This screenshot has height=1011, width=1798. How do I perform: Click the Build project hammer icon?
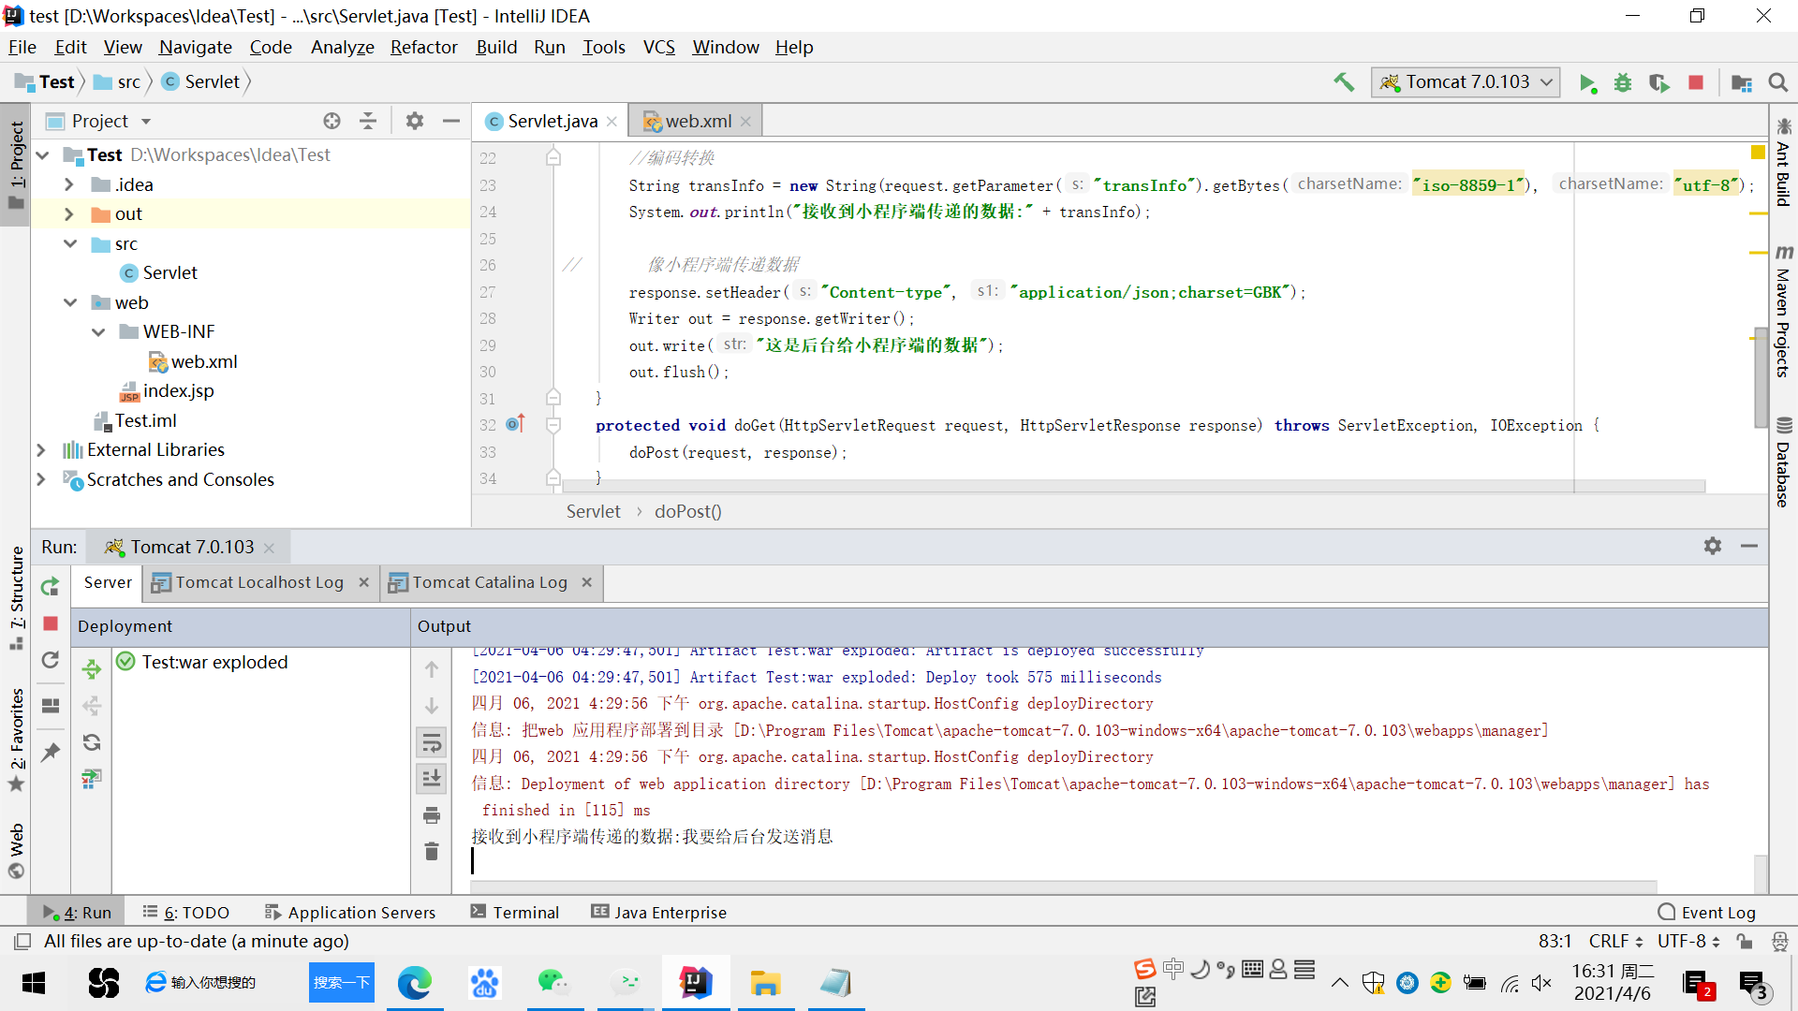[1344, 82]
